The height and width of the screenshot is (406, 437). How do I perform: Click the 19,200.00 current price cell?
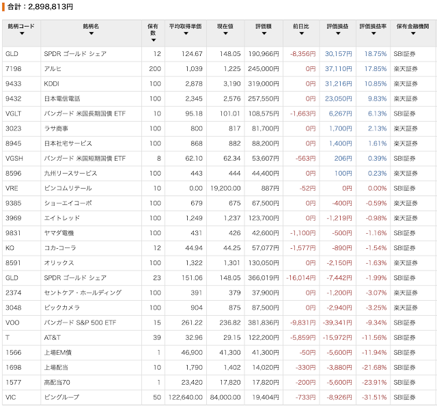[225, 189]
